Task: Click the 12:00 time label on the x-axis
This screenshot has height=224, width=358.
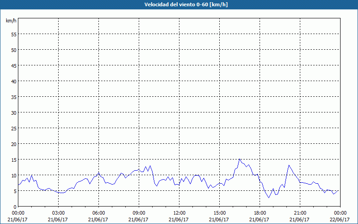Action: [179, 213]
